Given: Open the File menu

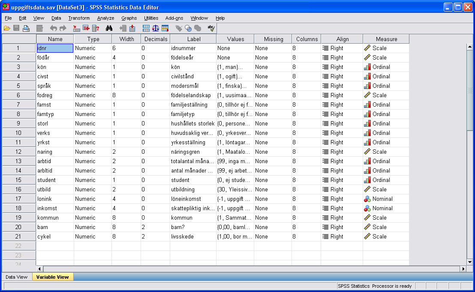Looking at the screenshot, I should tap(8, 18).
